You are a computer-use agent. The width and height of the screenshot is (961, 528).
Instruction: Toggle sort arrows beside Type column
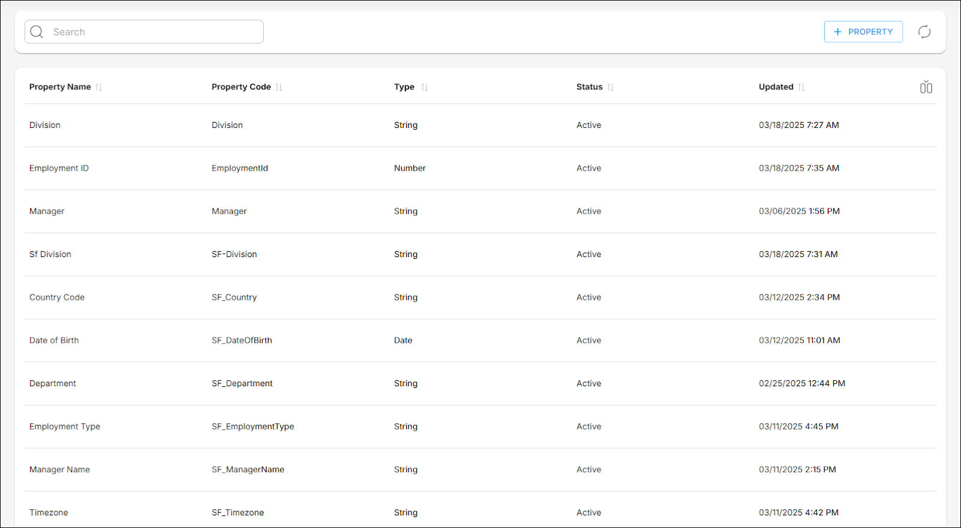coord(425,87)
